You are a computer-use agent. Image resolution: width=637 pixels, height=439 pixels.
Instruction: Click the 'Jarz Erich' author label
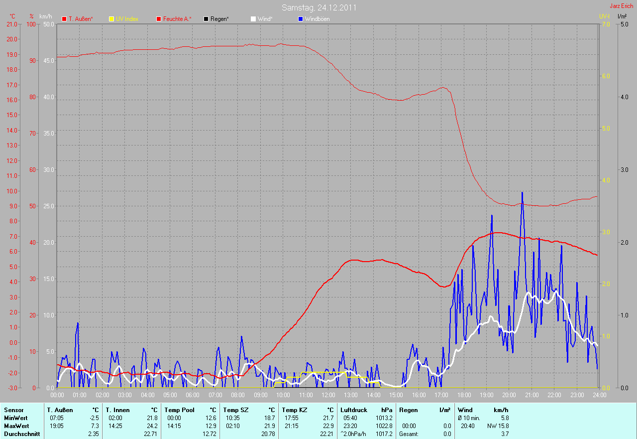622,6
